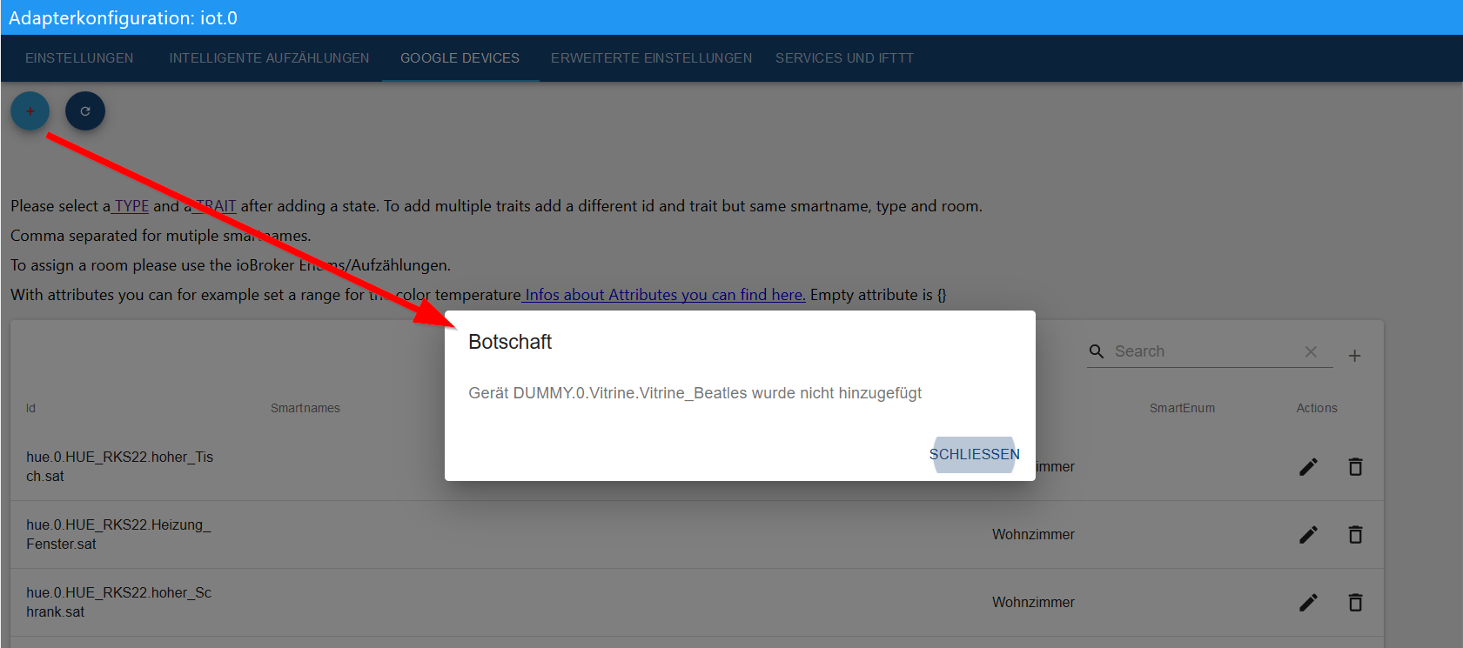Delete row hue.0.HUE_RKS22.Heizung_Fenster.sat

tap(1355, 535)
